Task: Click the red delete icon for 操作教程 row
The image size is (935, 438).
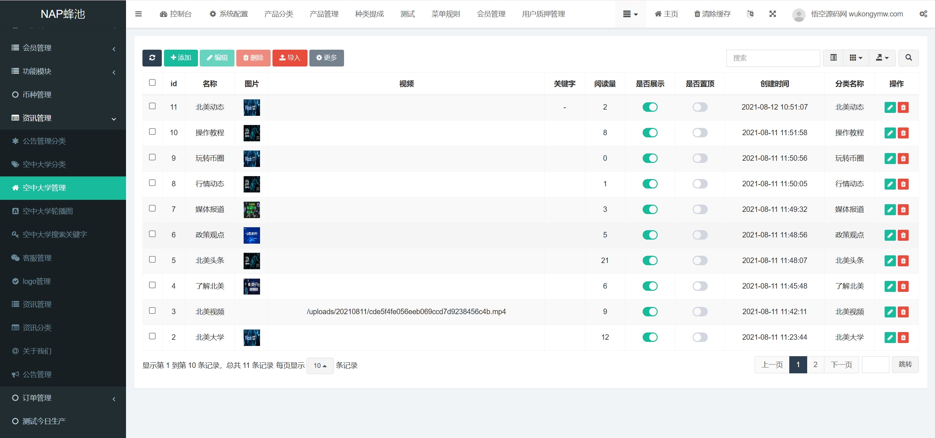Action: [x=903, y=133]
